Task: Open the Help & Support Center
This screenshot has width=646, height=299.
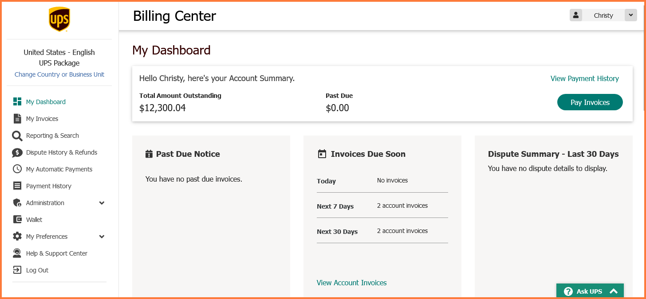Action: (x=57, y=253)
